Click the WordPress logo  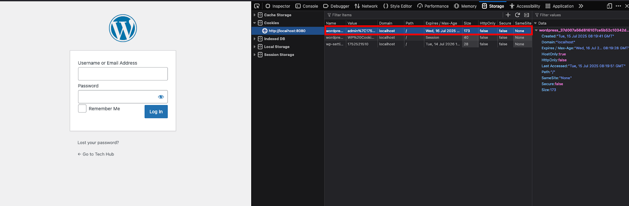(123, 28)
